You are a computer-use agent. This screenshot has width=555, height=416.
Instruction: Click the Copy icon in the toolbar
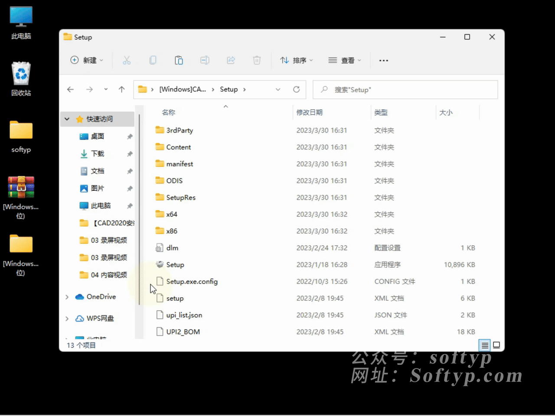[153, 60]
